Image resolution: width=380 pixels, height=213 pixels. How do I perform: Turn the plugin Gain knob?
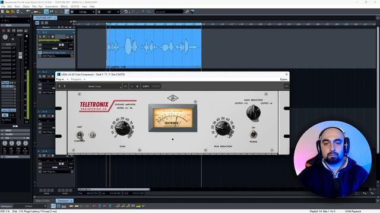(x=122, y=128)
